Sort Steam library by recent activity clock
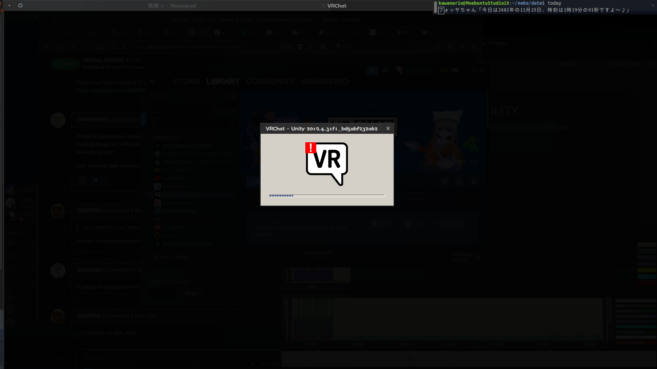 (x=224, y=112)
